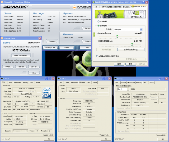Close the 3DMark Score dialog with X
This screenshot has width=169, height=142.
pyautogui.click(x=40, y=38)
